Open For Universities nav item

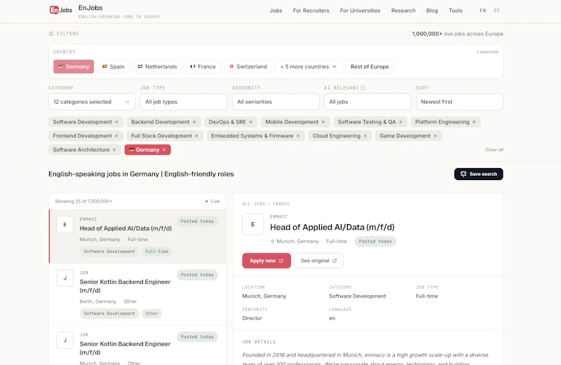click(360, 11)
